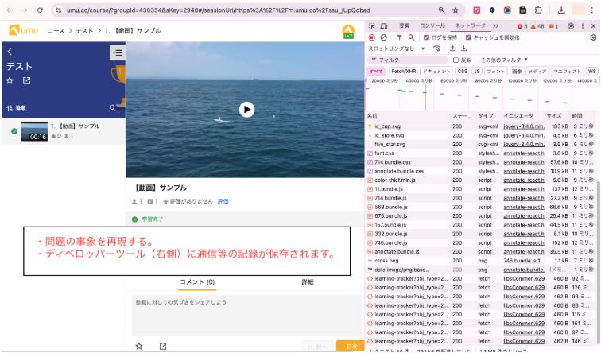601x353 pixels.
Task: Click the 評価 rating link
Action: 223,201
